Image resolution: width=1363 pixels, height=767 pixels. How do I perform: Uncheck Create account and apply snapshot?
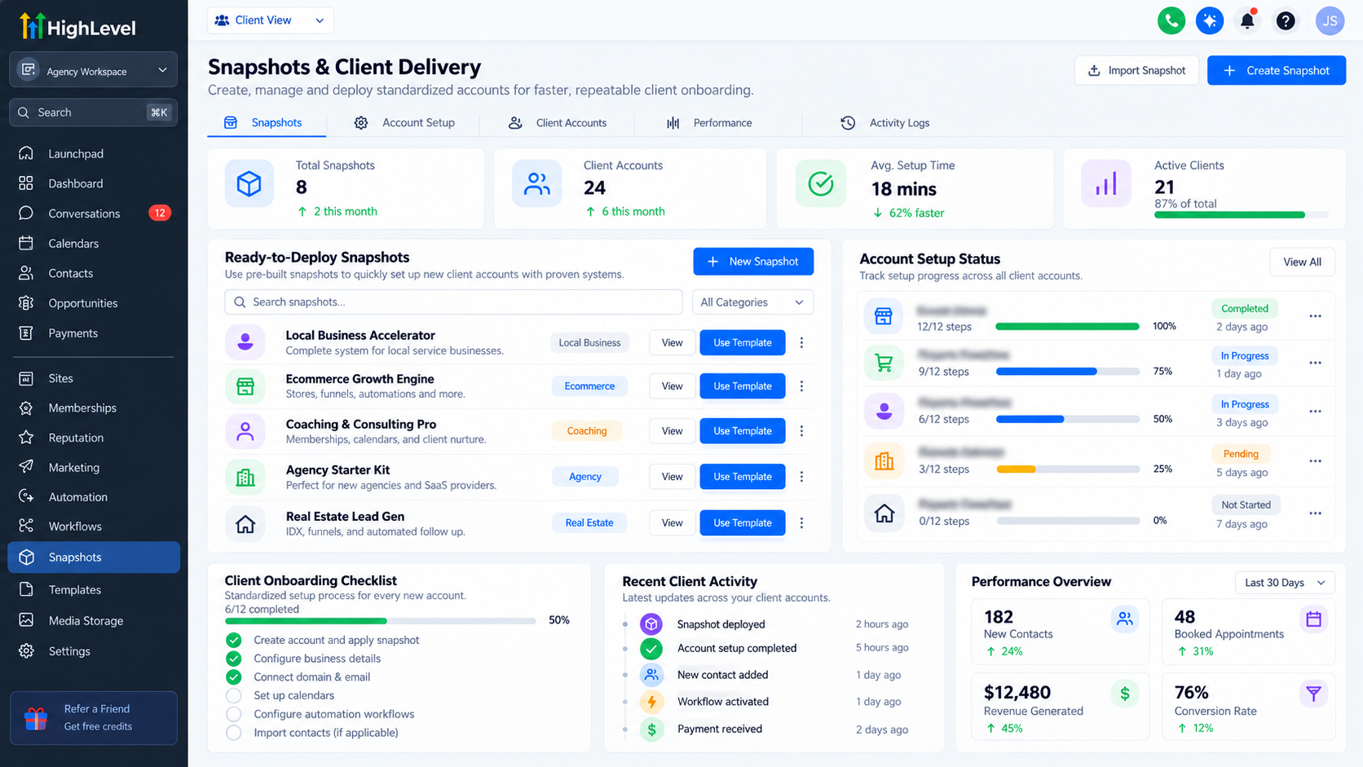[233, 640]
